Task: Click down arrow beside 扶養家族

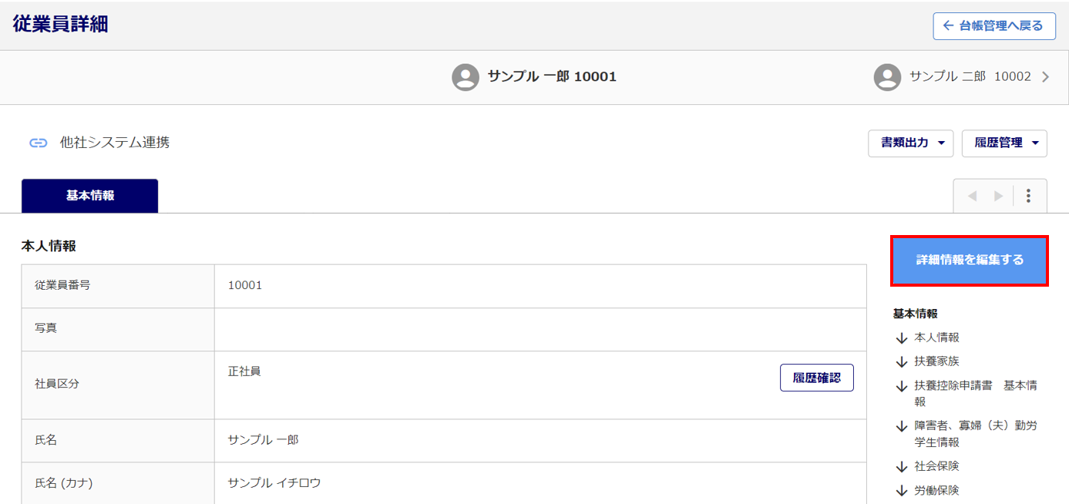Action: point(902,362)
